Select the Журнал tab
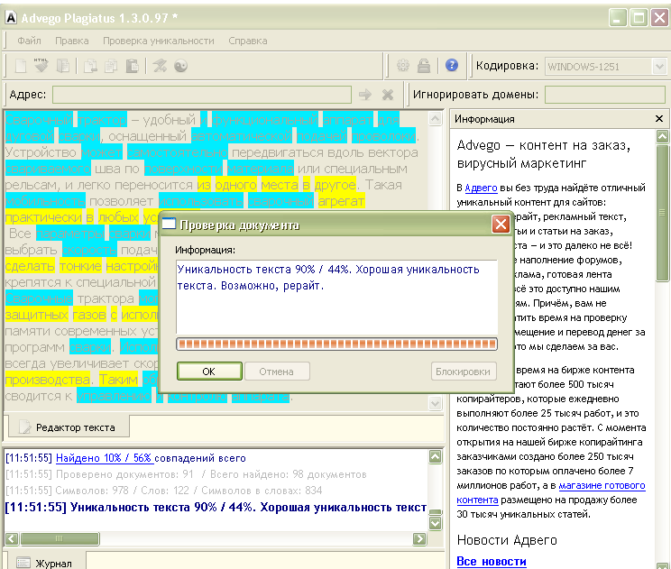 (52, 563)
